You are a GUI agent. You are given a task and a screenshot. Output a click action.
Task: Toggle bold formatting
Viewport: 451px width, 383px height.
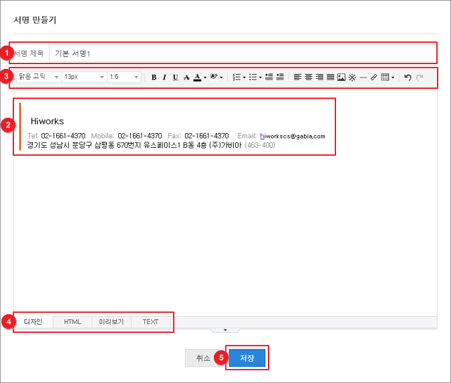pos(154,77)
